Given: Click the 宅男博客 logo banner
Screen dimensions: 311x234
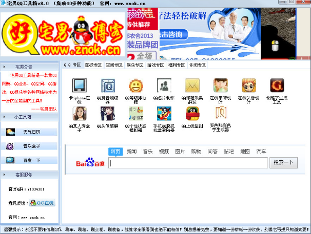Looking at the screenshot, I should [63, 34].
